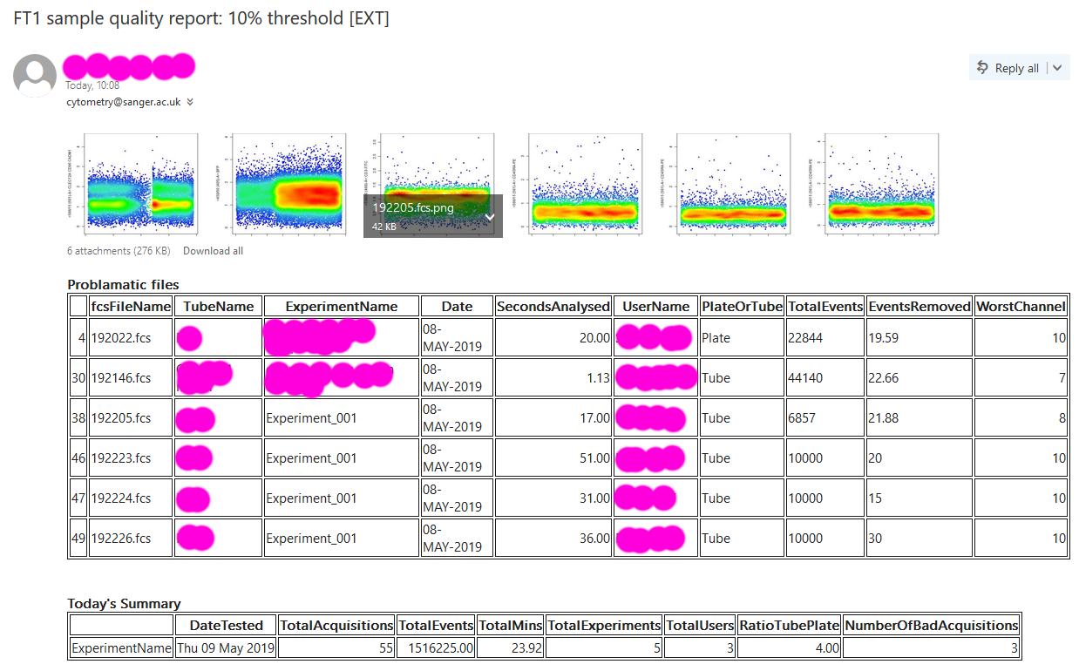Viewport: 1079px width, 671px height.
Task: Click the cytometry@sanger.ac.uk address
Action: 123,102
